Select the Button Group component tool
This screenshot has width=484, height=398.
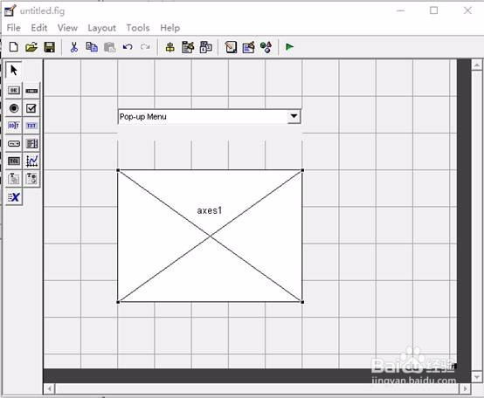(31, 179)
